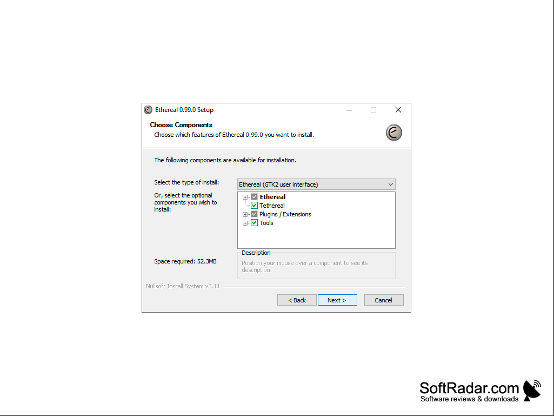The image size is (554, 416).
Task: Select the Ethereal tree item label
Action: [x=272, y=197]
